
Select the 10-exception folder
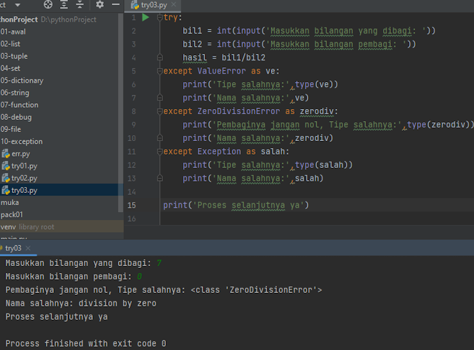[x=22, y=141]
